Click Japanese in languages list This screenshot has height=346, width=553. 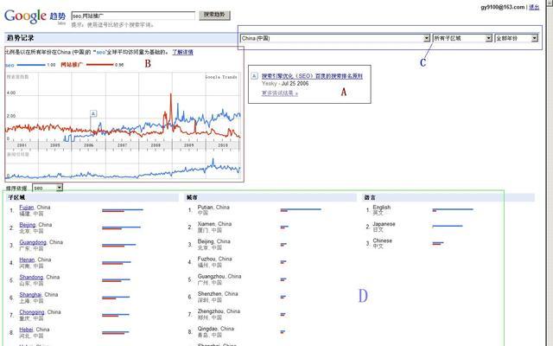[x=384, y=224]
